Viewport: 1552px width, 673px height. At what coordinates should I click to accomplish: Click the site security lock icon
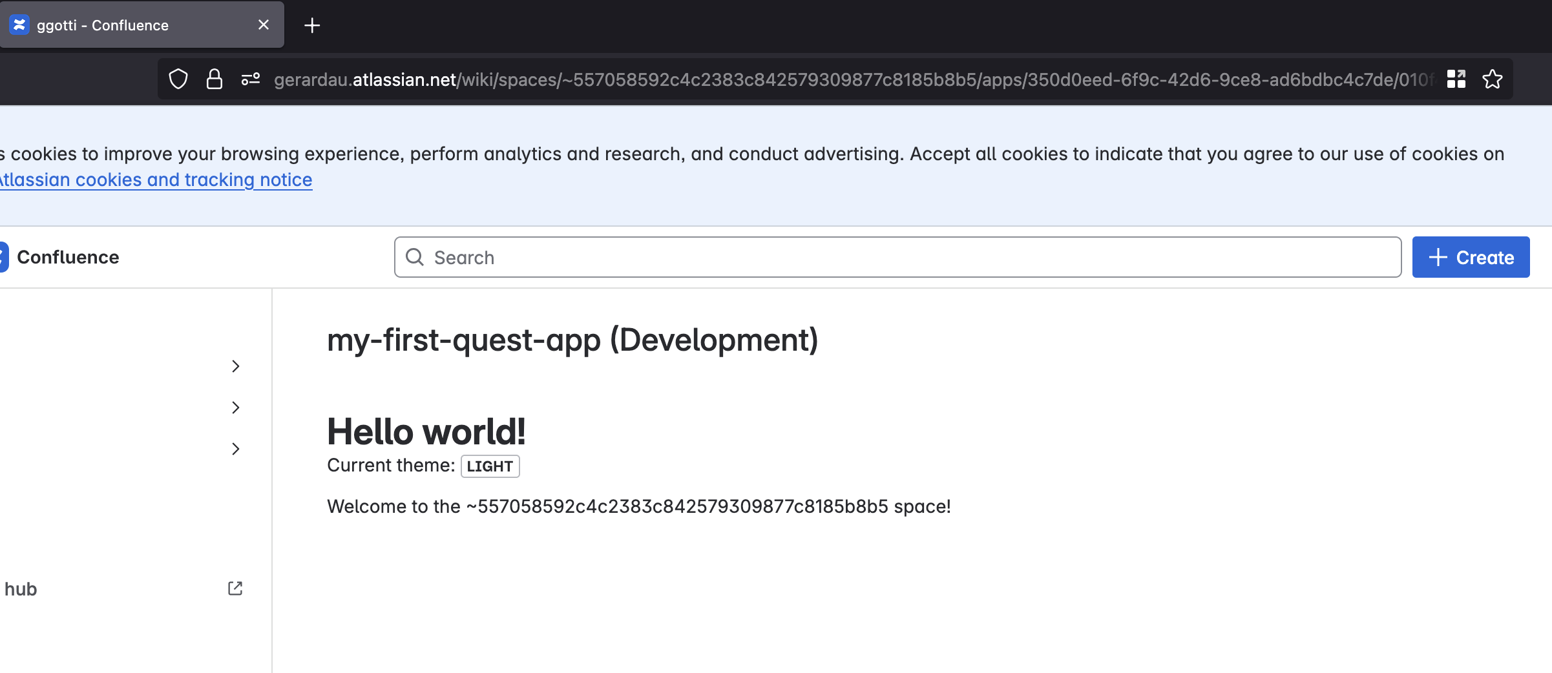[x=214, y=79]
